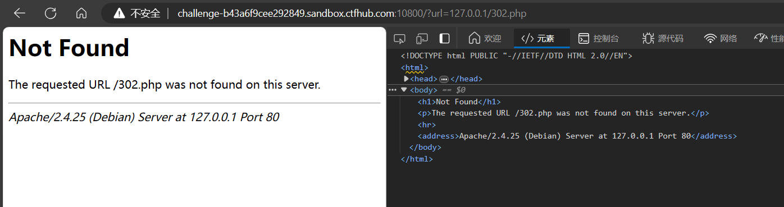Toggle device emulation mode icon
Image resolution: width=784 pixels, height=207 pixels.
(422, 38)
